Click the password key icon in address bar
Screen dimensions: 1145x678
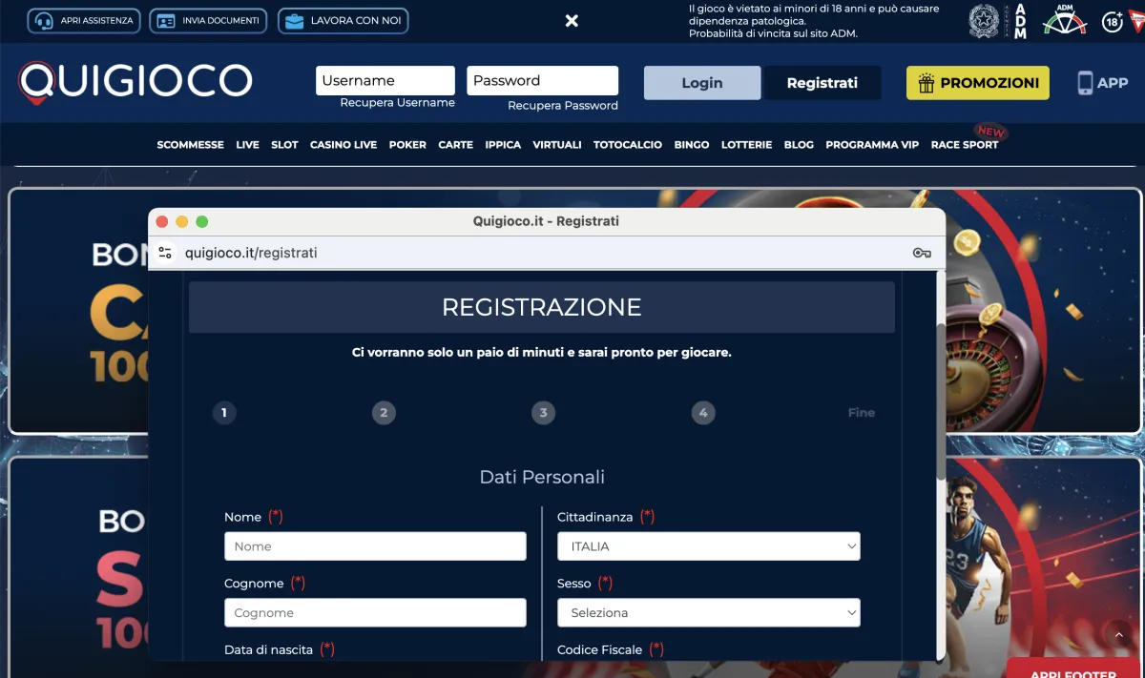922,253
